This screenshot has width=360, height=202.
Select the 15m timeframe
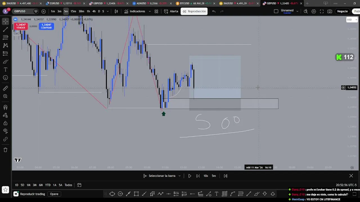(x=73, y=11)
